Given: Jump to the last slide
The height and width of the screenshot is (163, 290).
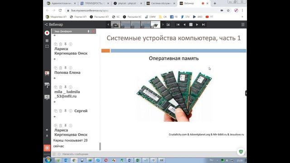Looking at the screenshot, I should 203,24.
